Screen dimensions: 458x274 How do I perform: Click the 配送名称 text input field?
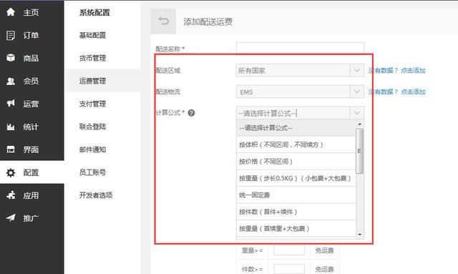300,48
